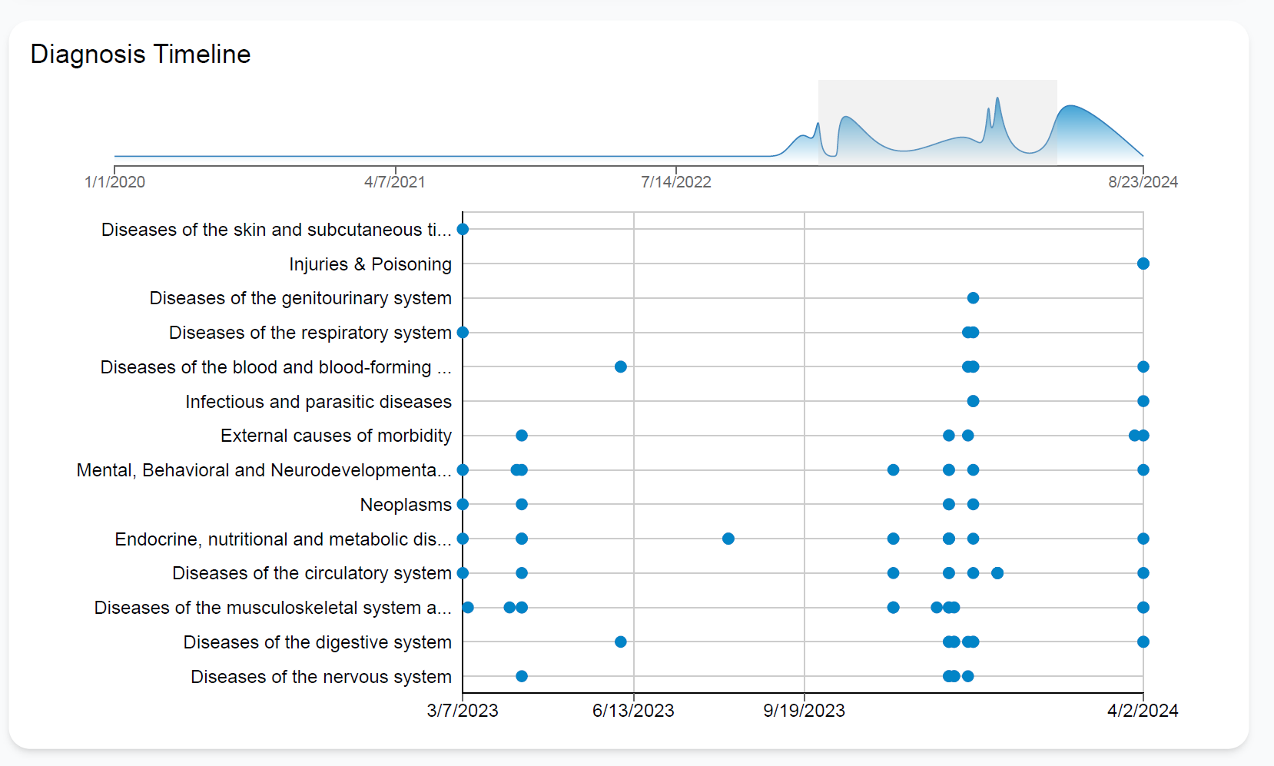Click the Infectious and parasitic diseases final dot

1143,401
